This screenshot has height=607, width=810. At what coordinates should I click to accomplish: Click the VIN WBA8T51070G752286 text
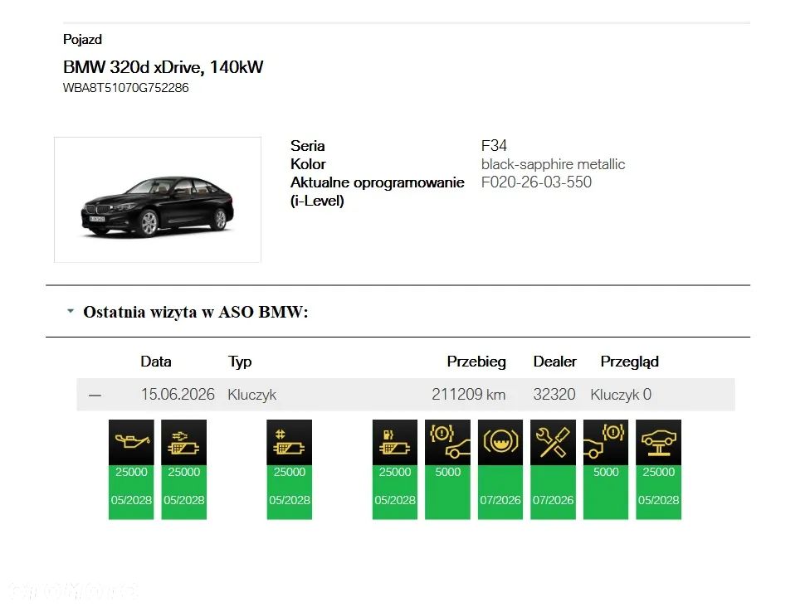click(x=125, y=88)
